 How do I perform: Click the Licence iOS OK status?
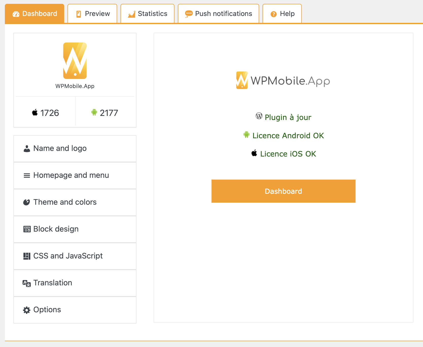(288, 154)
